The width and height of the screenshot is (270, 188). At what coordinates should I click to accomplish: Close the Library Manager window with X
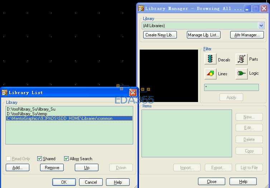click(x=264, y=8)
